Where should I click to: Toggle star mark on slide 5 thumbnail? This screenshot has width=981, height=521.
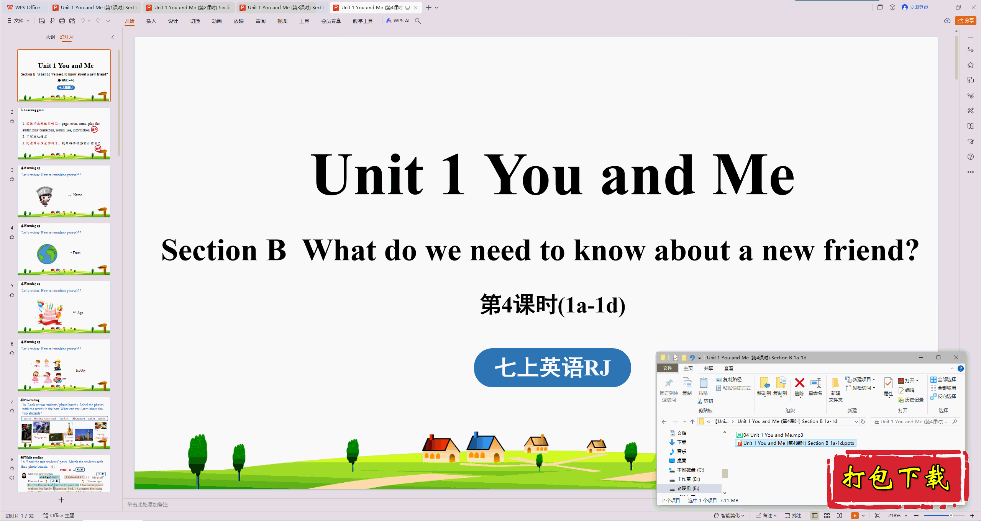pyautogui.click(x=12, y=295)
